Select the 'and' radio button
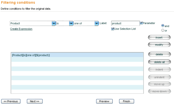 [163, 26]
